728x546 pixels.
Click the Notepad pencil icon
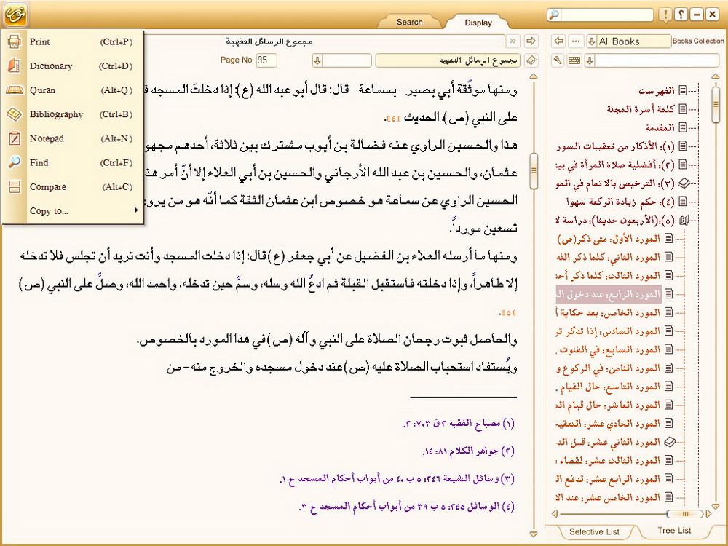pos(15,138)
